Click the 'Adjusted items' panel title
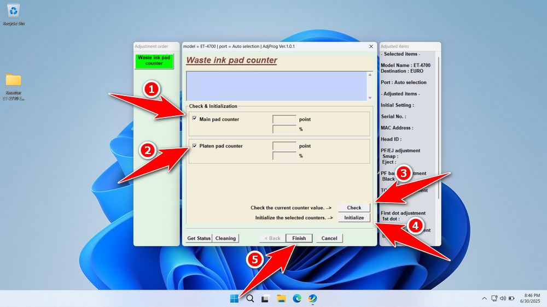 [x=395, y=46]
